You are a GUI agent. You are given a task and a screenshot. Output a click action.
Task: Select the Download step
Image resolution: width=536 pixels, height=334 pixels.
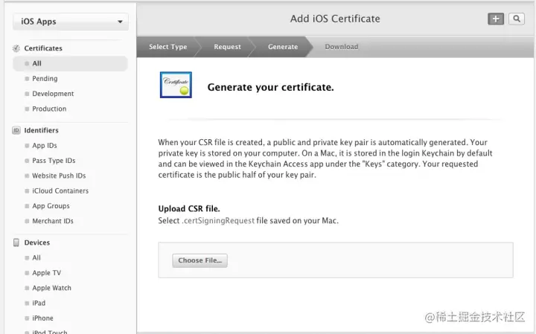click(342, 47)
